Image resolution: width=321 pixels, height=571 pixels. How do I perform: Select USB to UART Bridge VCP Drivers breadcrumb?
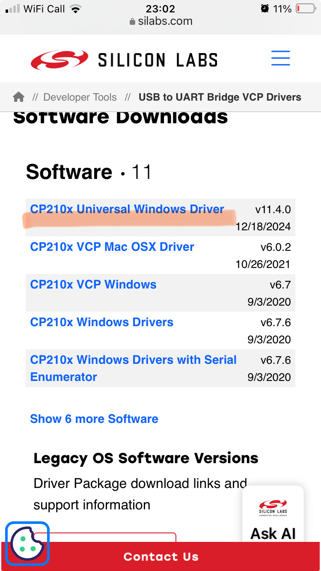(220, 97)
